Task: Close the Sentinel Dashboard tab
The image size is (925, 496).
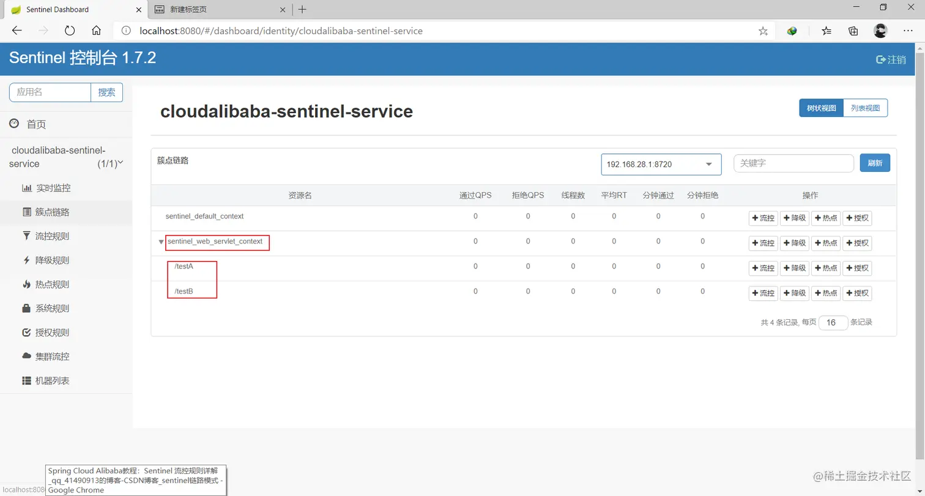Action: coord(139,10)
